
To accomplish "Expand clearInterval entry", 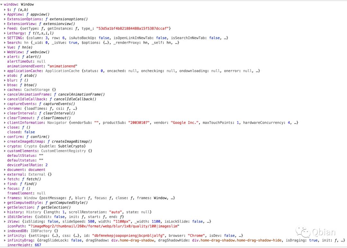I will [4, 113].
